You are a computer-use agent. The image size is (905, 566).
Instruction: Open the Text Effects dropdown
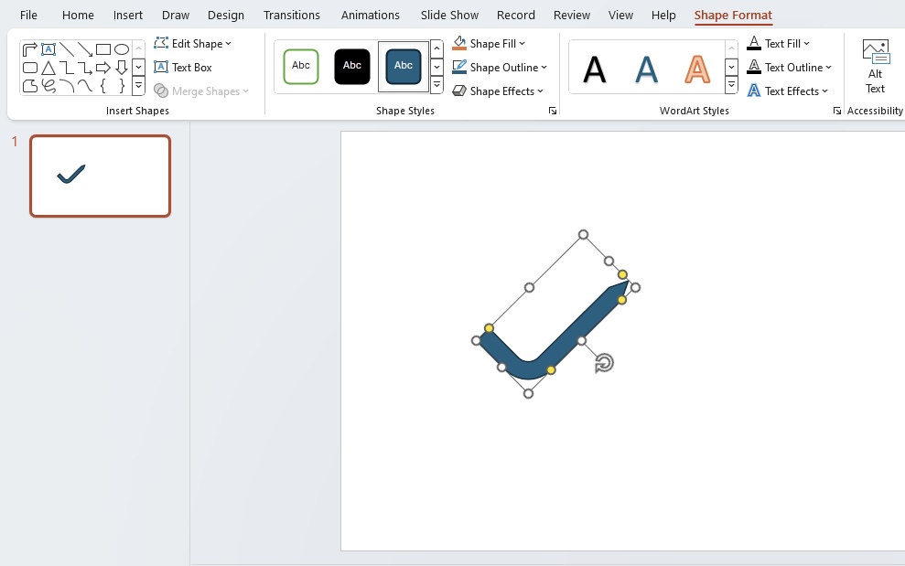787,91
